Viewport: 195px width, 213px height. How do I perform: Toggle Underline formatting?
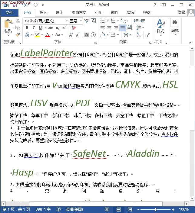40,28
